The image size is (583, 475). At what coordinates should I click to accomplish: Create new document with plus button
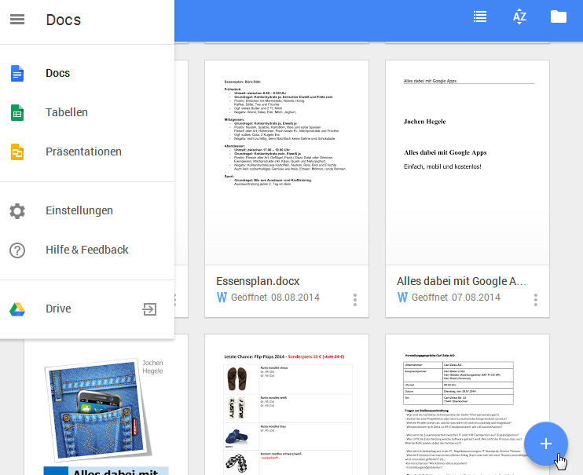545,444
